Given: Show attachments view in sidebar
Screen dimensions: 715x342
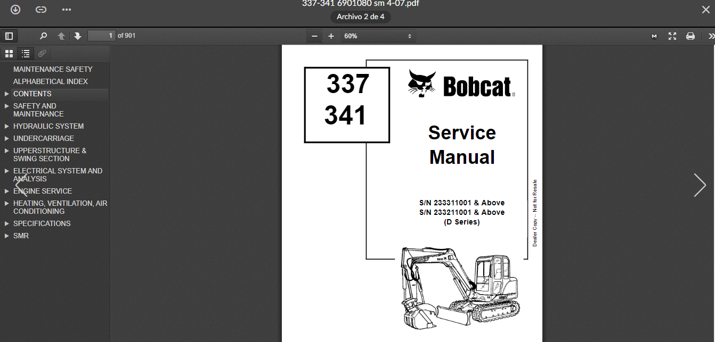Looking at the screenshot, I should click(x=42, y=53).
